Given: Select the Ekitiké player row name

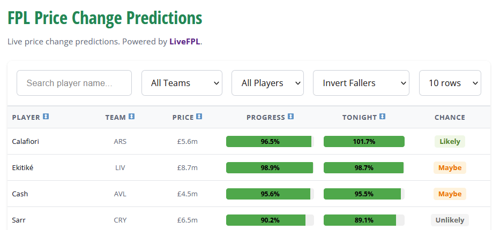Looking at the screenshot, I should coord(23,167).
